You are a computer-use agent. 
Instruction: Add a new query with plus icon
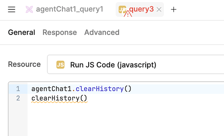(174, 9)
